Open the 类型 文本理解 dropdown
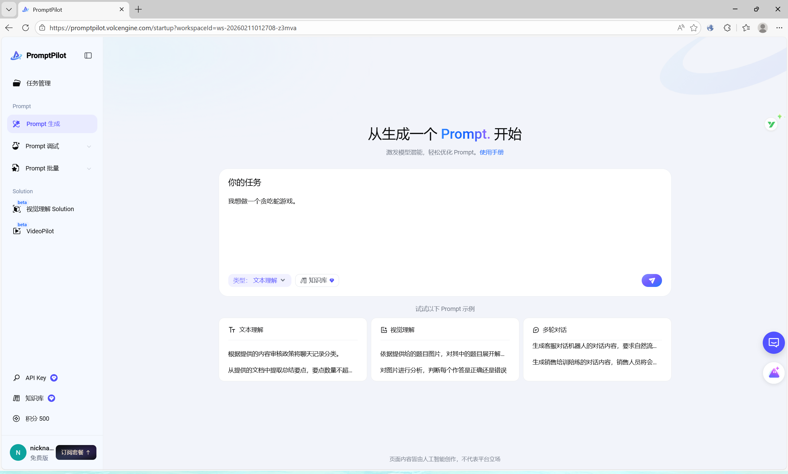Screen dimensions: 788x474 point(259,280)
